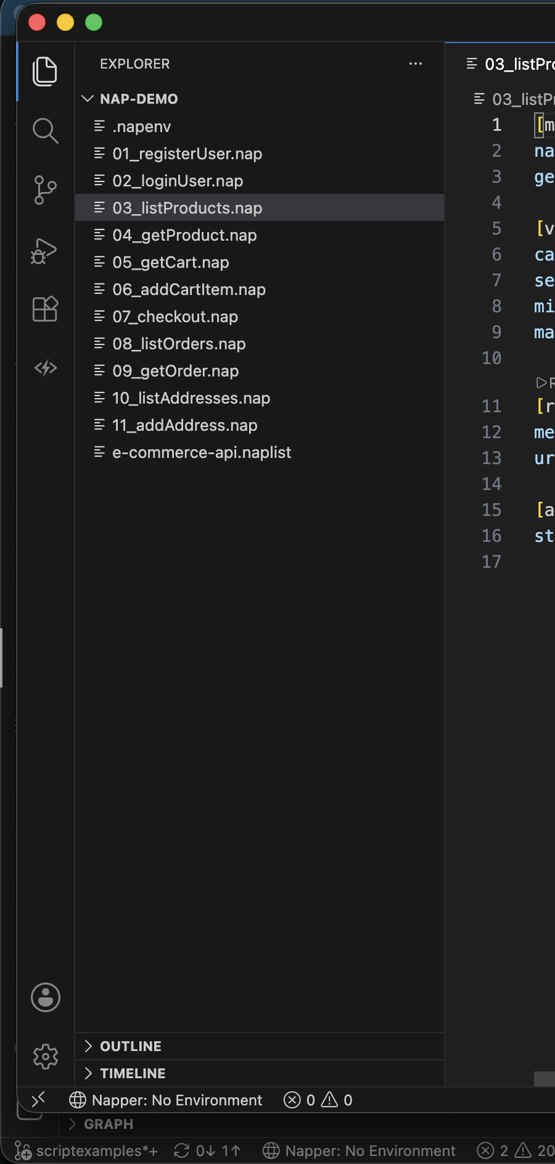Viewport: 555px width, 1164px height.
Task: Open warnings count in background status bar
Action: (x=535, y=1150)
